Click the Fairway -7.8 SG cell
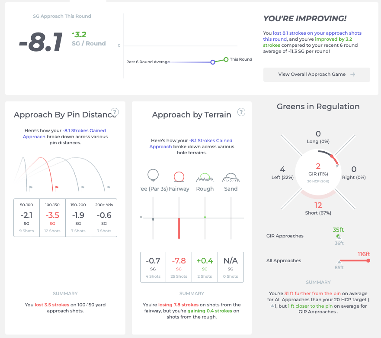The width and height of the screenshot is (381, 338). point(179,267)
